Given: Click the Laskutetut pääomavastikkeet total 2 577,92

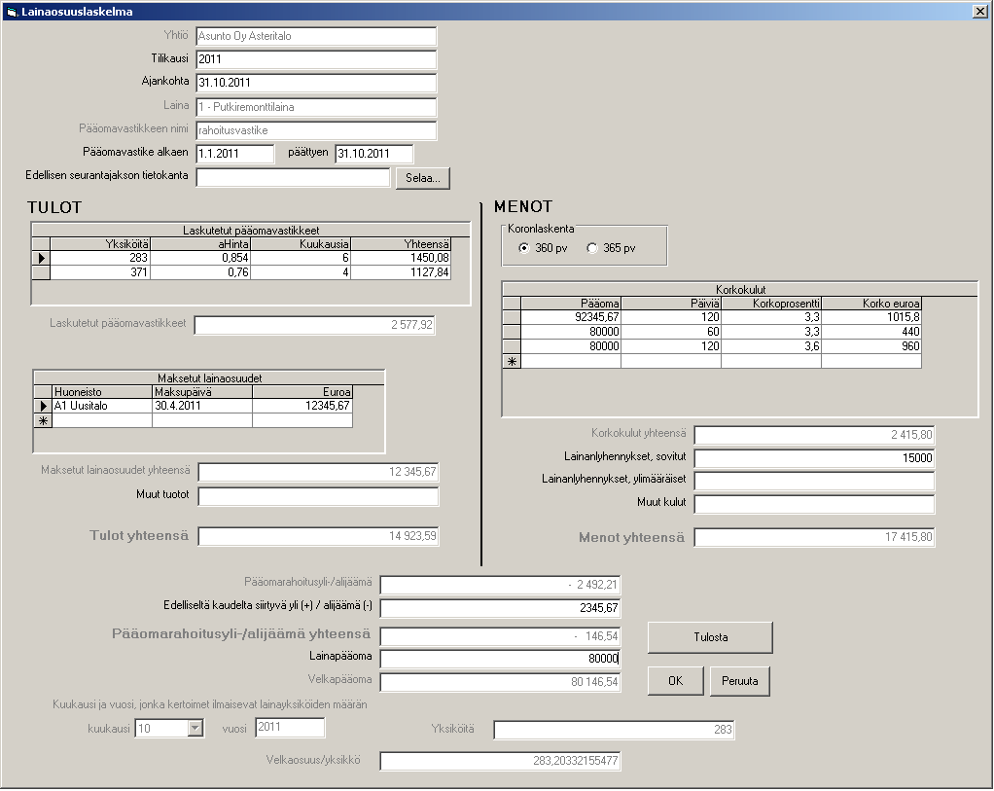Looking at the screenshot, I should pyautogui.click(x=314, y=325).
